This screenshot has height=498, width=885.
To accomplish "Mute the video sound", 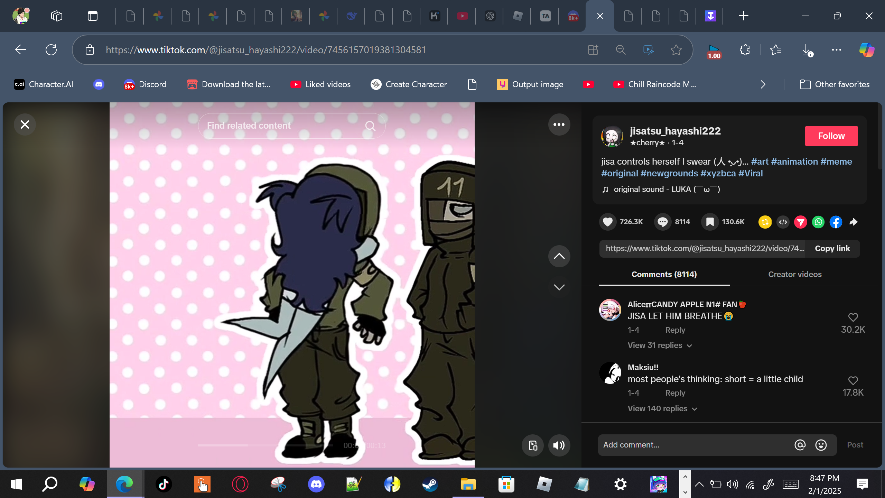I will tap(559, 445).
